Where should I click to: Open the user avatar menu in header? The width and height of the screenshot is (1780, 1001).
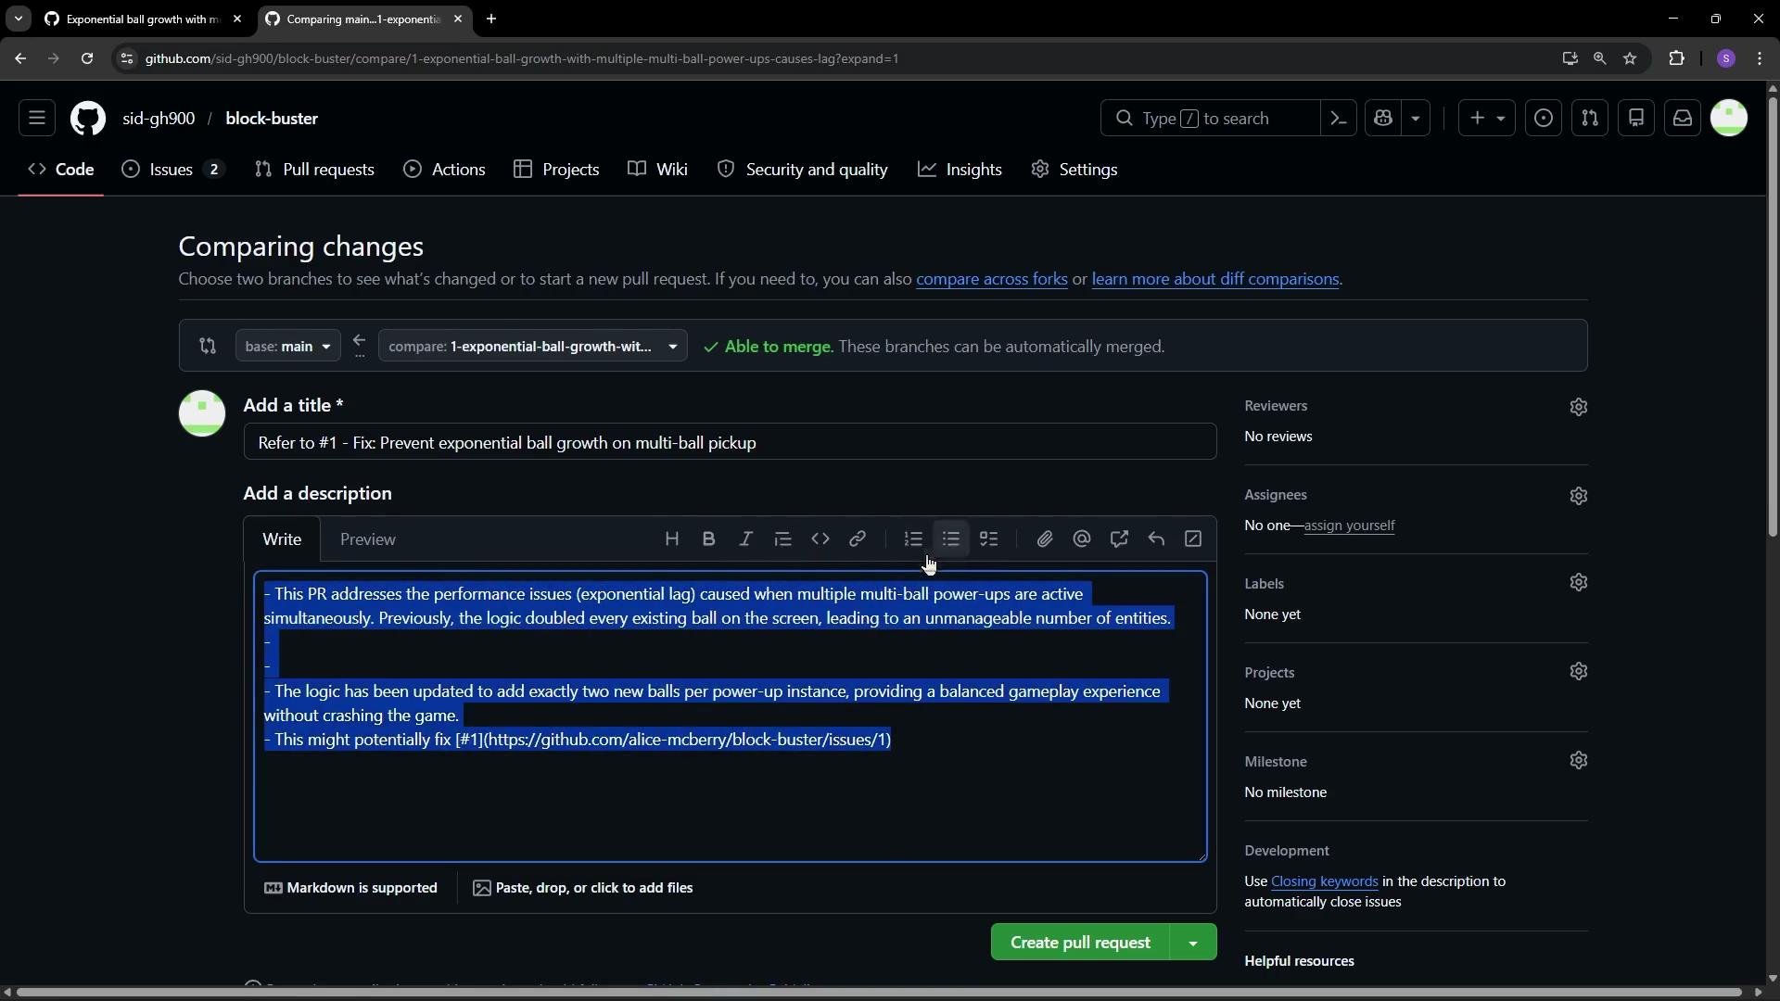click(x=1729, y=119)
